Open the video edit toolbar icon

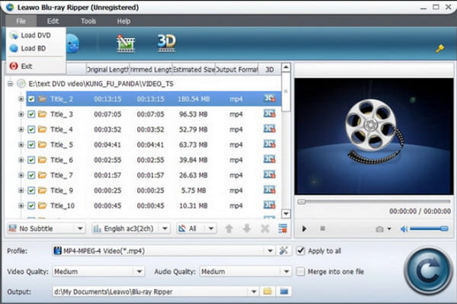click(126, 43)
